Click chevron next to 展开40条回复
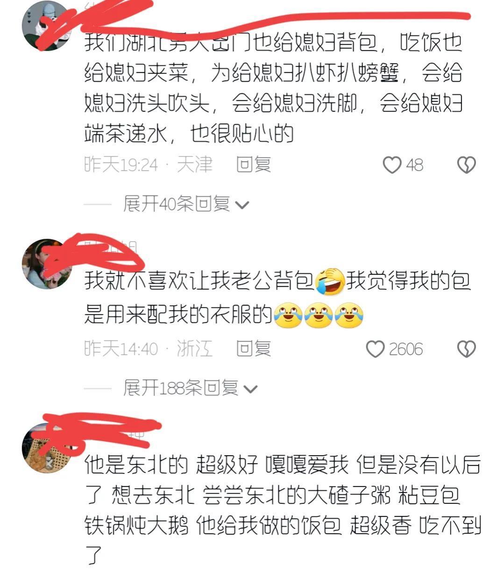The image size is (504, 572). pyautogui.click(x=242, y=205)
